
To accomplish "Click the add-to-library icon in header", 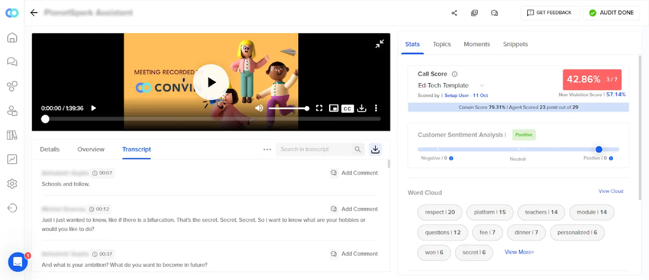I will tap(474, 13).
